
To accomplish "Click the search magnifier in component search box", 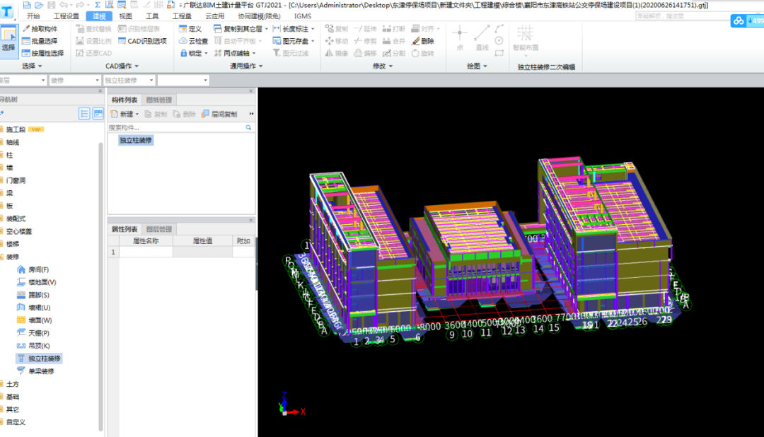I will 248,128.
